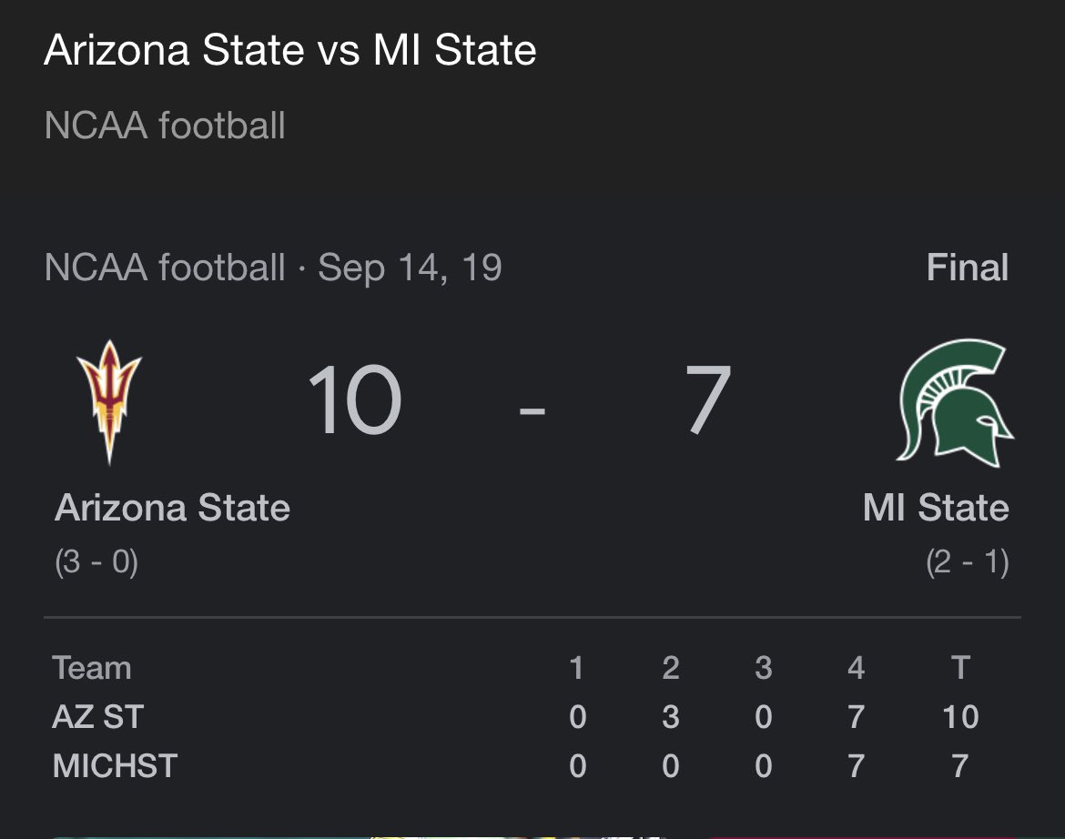Select the MICHST row label in box score

(x=115, y=765)
